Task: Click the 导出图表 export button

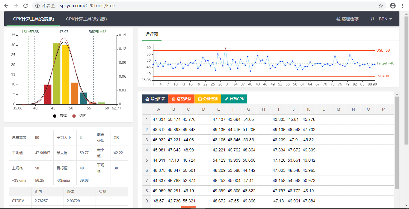Action: point(155,99)
